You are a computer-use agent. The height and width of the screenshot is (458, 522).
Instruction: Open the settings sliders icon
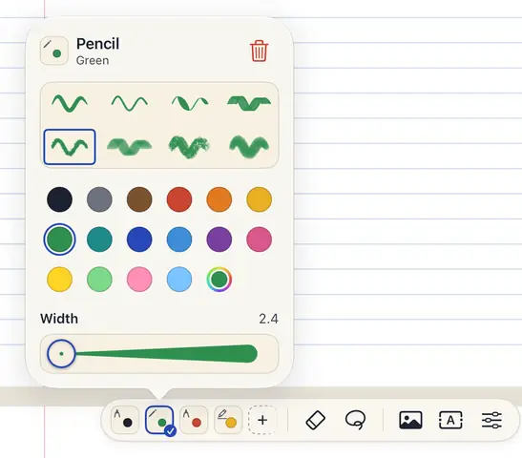tap(491, 420)
